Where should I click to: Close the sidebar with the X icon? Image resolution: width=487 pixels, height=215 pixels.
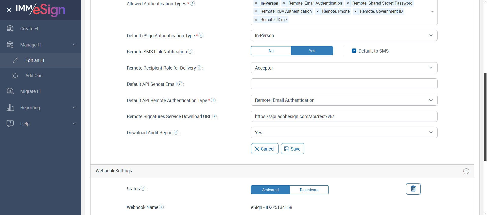click(9, 10)
